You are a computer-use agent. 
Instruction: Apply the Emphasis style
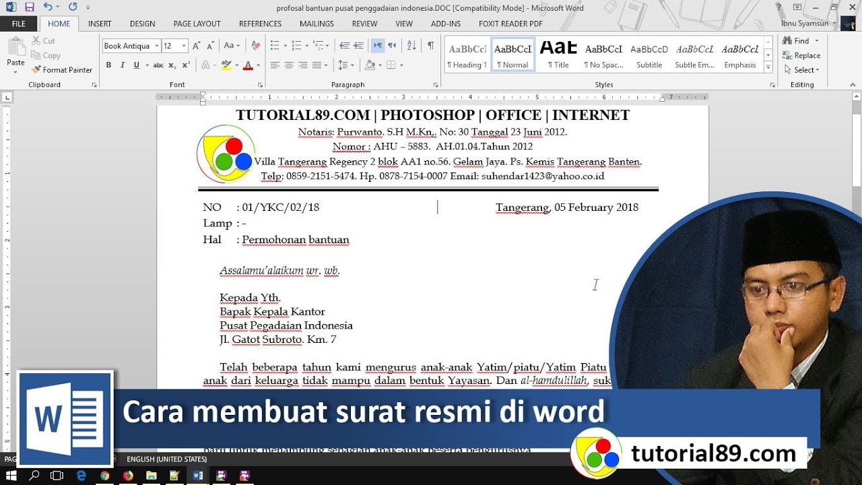(x=740, y=55)
